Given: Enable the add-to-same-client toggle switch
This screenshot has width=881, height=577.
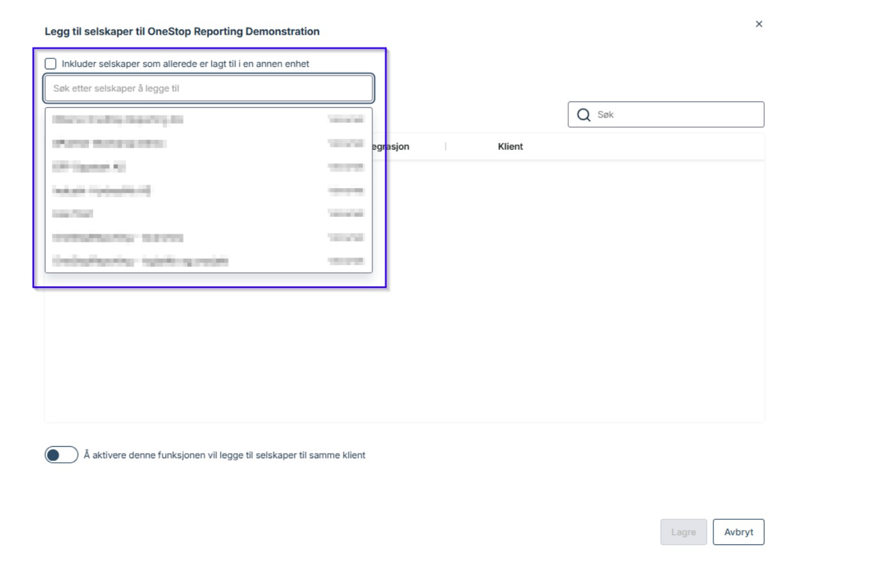Looking at the screenshot, I should click(61, 455).
